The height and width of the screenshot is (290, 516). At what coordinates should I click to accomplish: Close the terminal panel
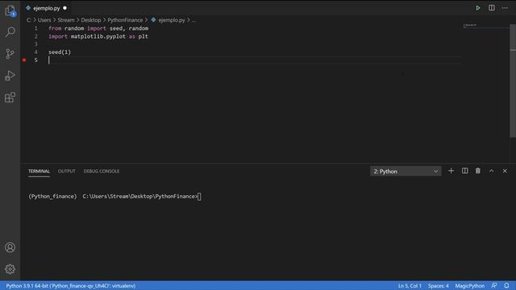point(505,171)
